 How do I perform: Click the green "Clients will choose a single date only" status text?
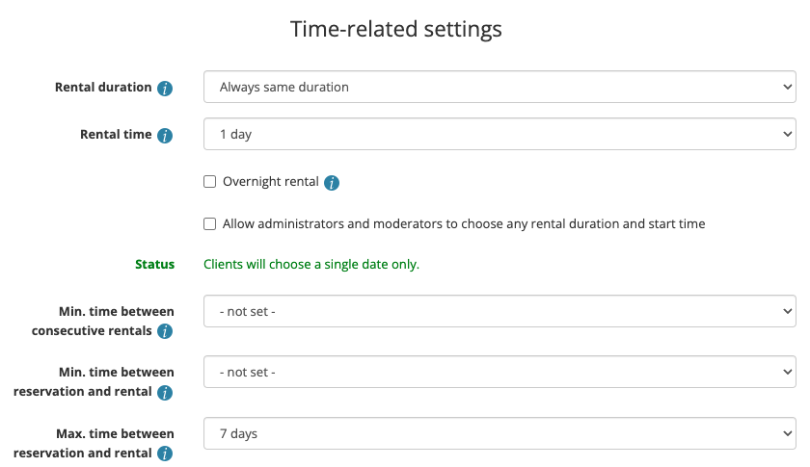tap(311, 264)
